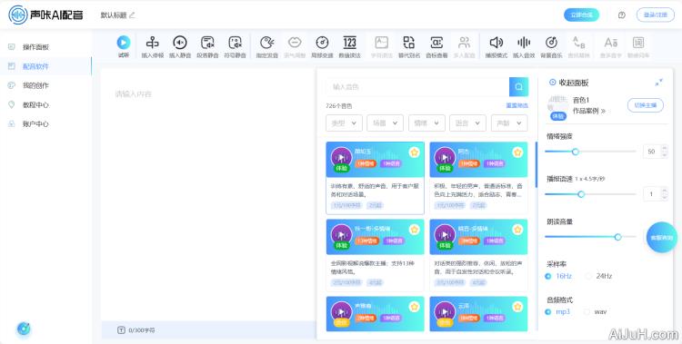Edit the 默认标题 title pencil icon

(132, 15)
